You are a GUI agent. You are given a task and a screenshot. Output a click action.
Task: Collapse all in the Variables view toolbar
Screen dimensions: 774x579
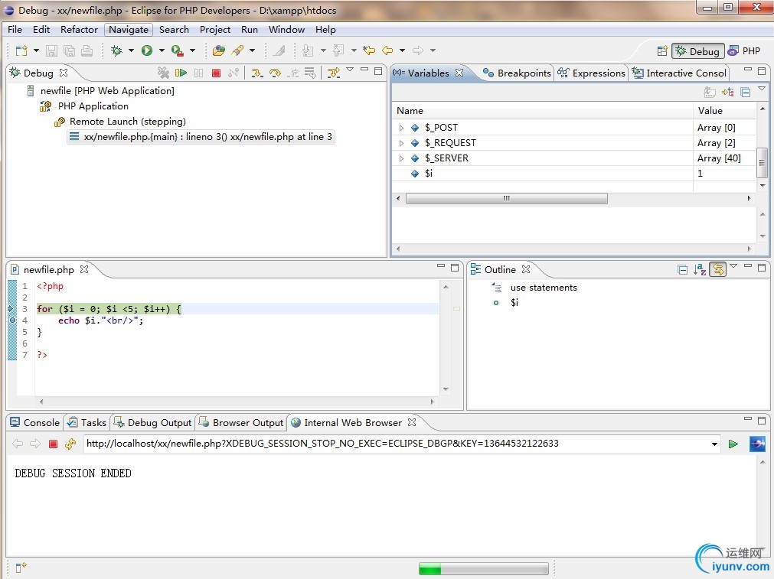point(746,93)
